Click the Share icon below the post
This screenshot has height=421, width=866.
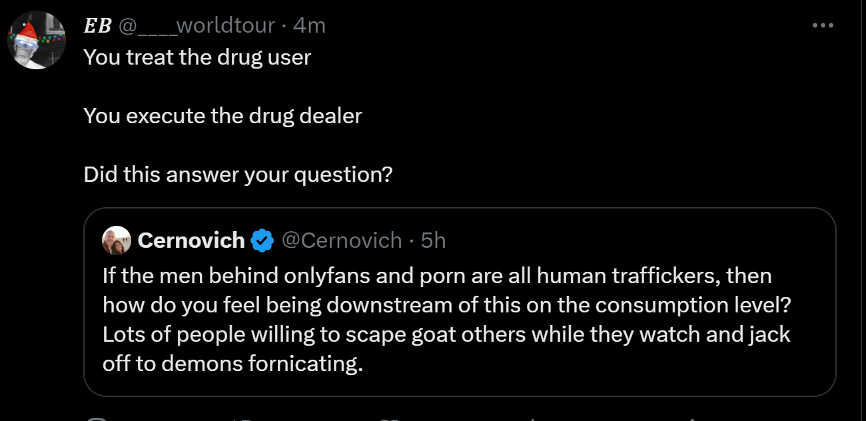tap(693, 418)
